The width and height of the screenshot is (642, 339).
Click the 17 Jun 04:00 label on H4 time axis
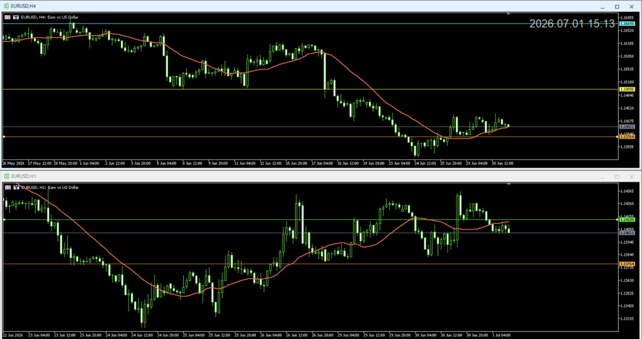click(323, 164)
